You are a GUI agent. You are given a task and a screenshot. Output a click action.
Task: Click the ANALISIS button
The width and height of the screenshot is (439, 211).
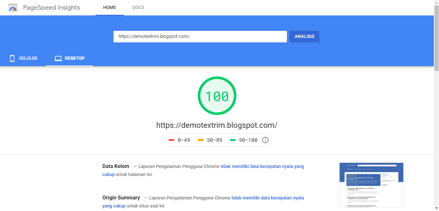click(304, 37)
